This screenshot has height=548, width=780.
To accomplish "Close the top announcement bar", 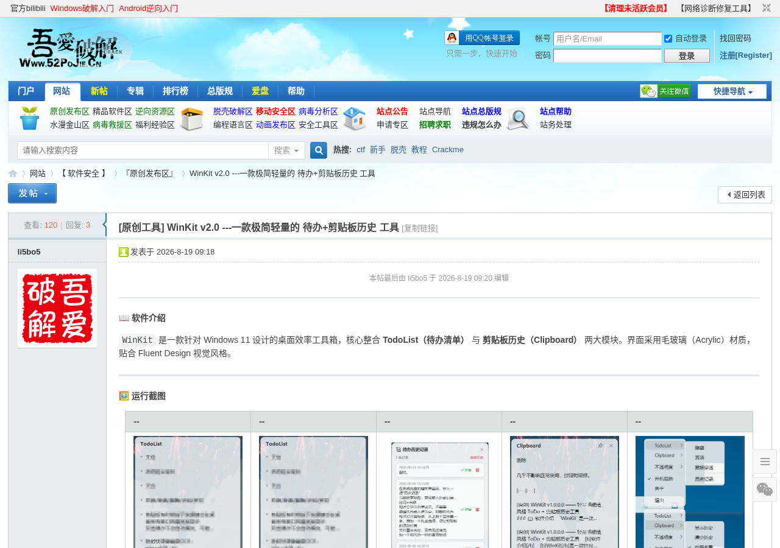I will tap(766, 8).
